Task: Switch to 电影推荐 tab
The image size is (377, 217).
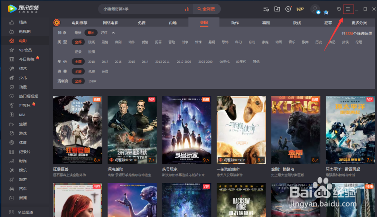Action: click(80, 23)
